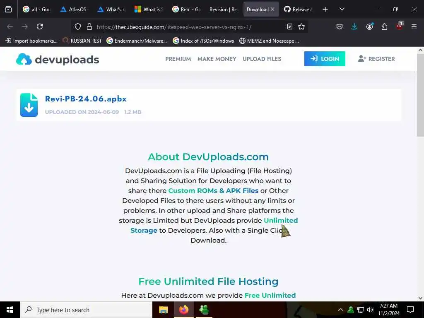
Task: Click 'UPLOADED ON 2024-06-09' text
Action: coord(82,112)
